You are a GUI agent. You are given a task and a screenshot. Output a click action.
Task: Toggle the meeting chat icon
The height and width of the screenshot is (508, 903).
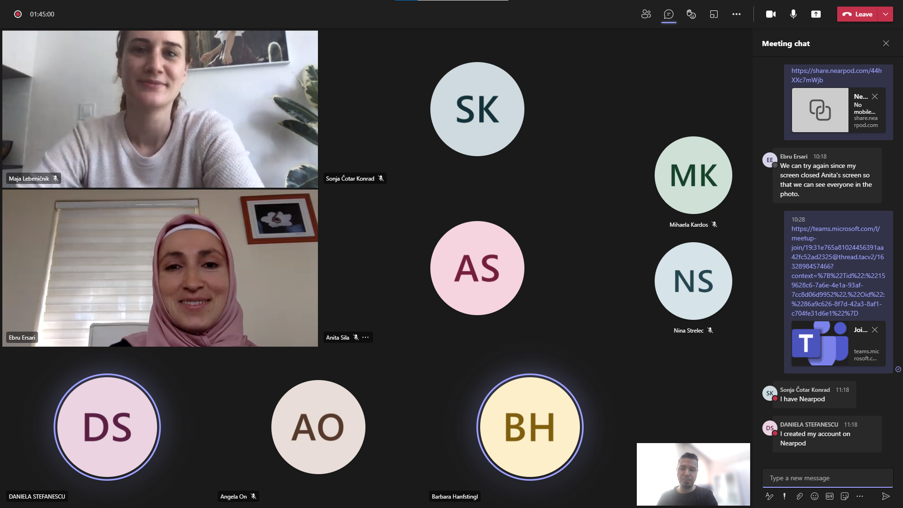point(668,14)
